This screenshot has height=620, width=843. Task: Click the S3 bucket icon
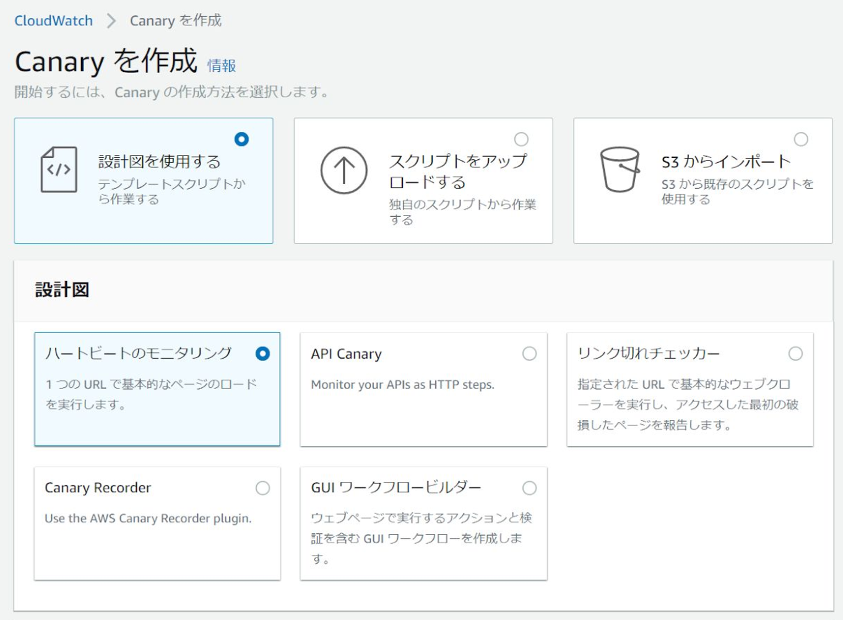point(620,170)
